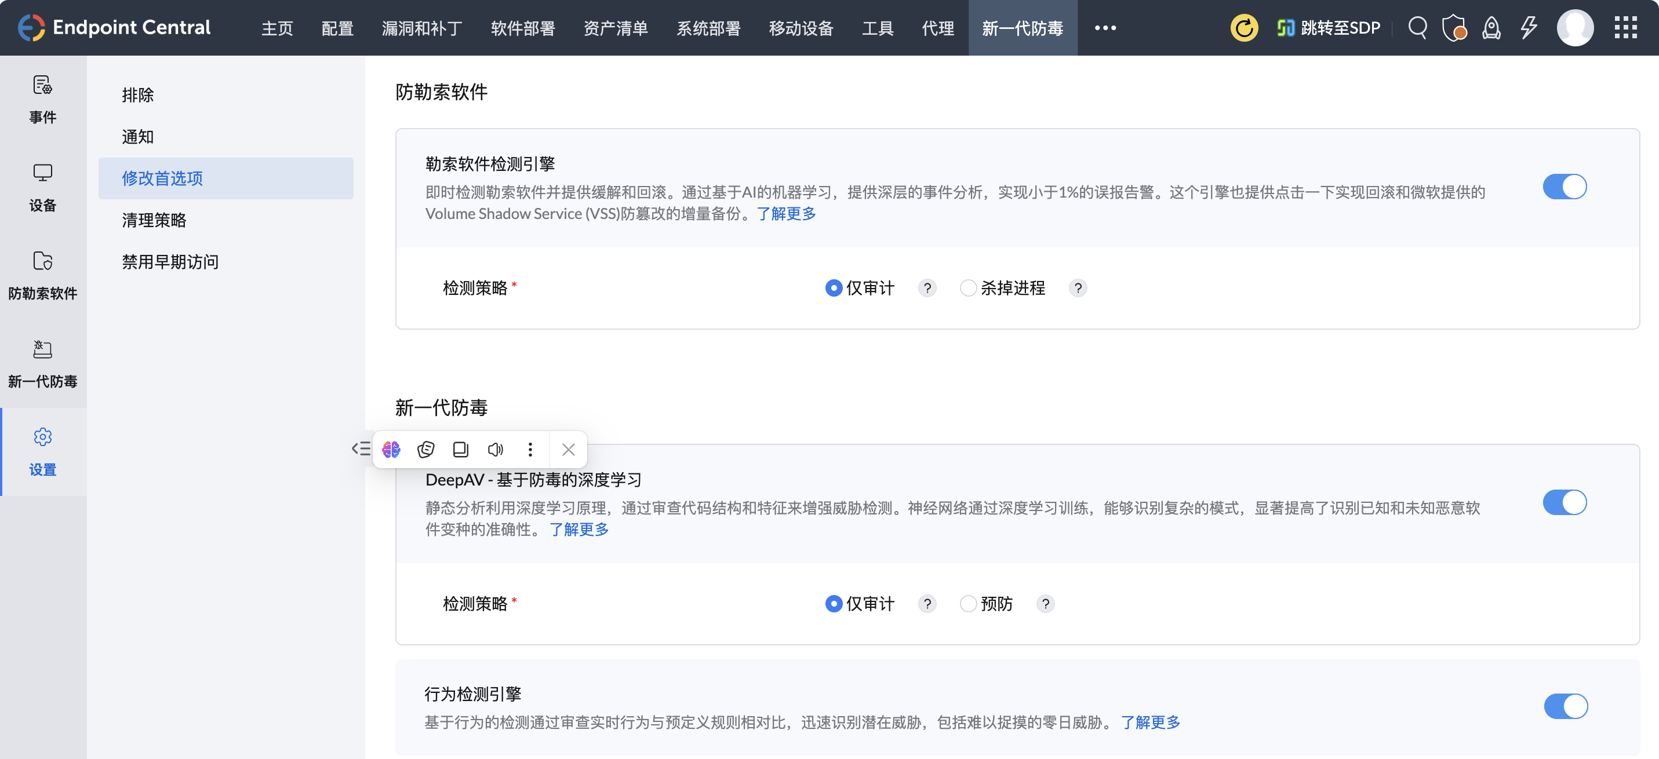Switch to the 软件部署 menu tab
The width and height of the screenshot is (1659, 759).
click(523, 28)
